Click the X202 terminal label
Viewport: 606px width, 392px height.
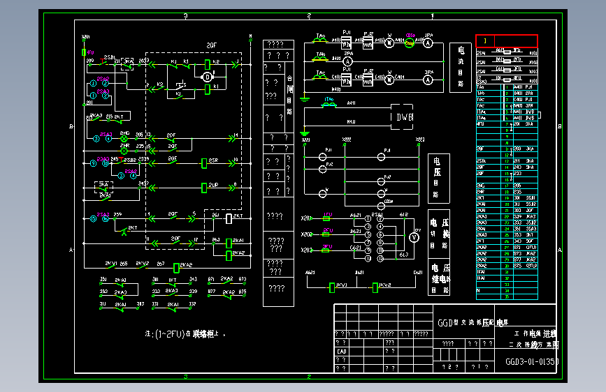coord(306,234)
